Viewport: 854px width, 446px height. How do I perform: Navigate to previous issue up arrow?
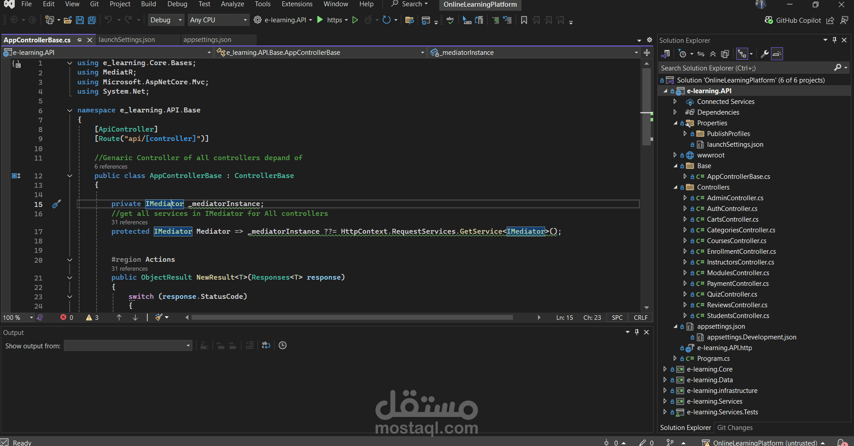[119, 318]
